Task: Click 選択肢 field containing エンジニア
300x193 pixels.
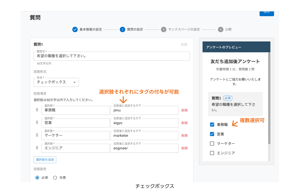Action: click(x=75, y=148)
